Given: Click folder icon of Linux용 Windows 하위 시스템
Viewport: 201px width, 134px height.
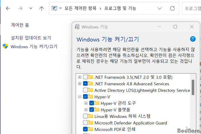Looking at the screenshot, I should 90,116.
